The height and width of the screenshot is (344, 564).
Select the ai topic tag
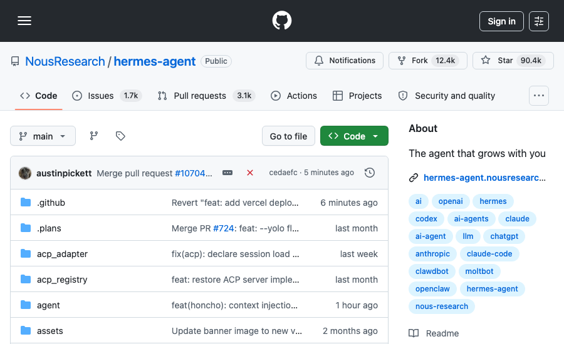(419, 201)
